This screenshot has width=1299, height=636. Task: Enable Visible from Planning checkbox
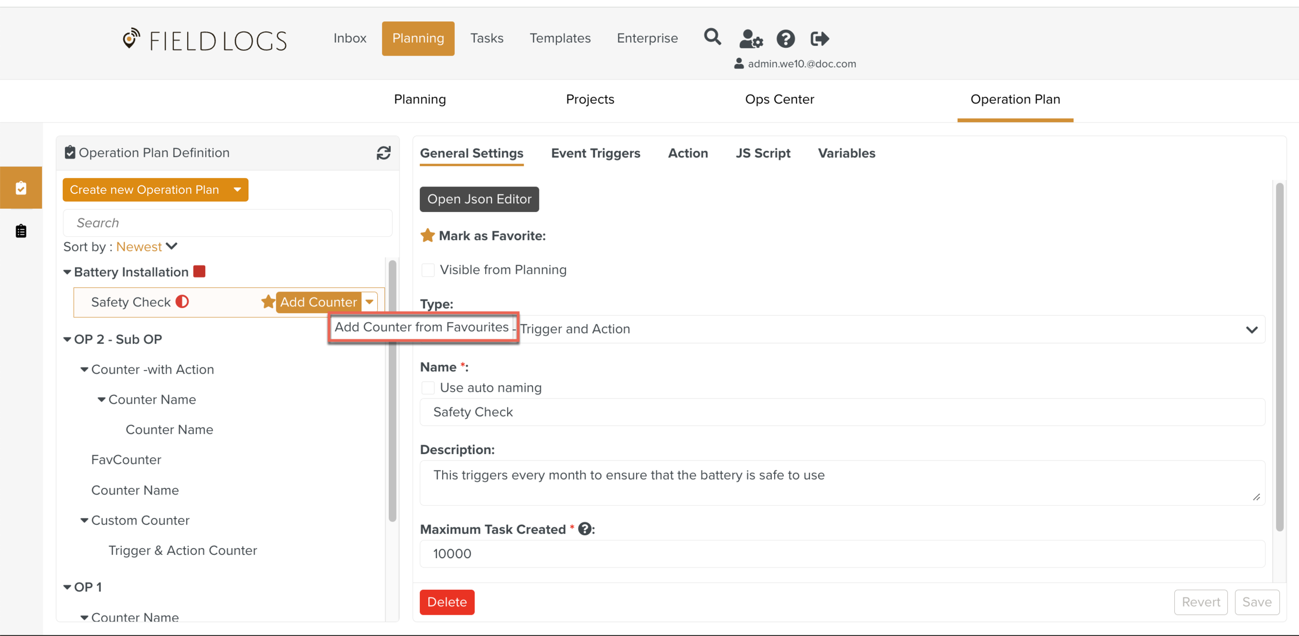pyautogui.click(x=428, y=270)
